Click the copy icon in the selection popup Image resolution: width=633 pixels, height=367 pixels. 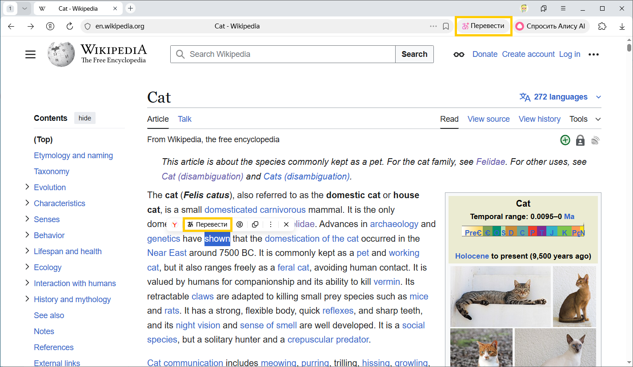255,224
